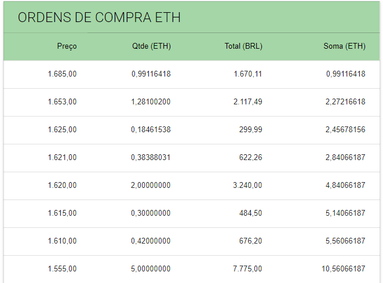Click the quantity 5,00000000 cell
The height and width of the screenshot is (283, 383).
click(x=151, y=269)
